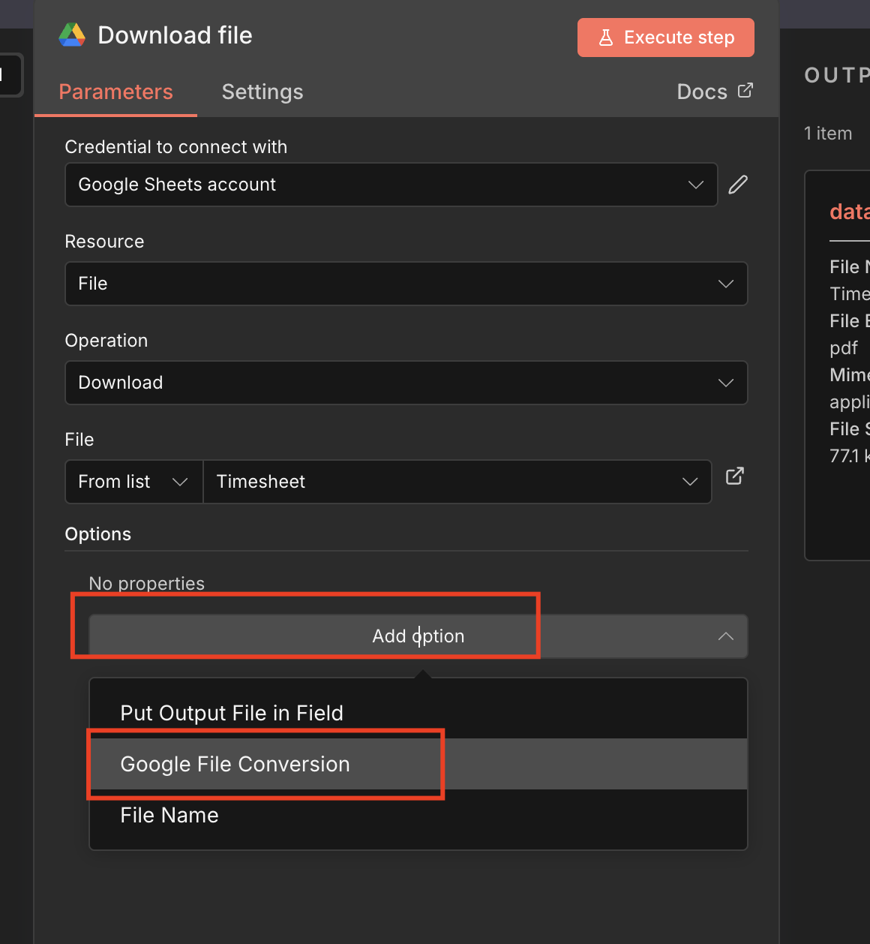Click the Add option button label
Viewport: 870px width, 944px height.
418,636
